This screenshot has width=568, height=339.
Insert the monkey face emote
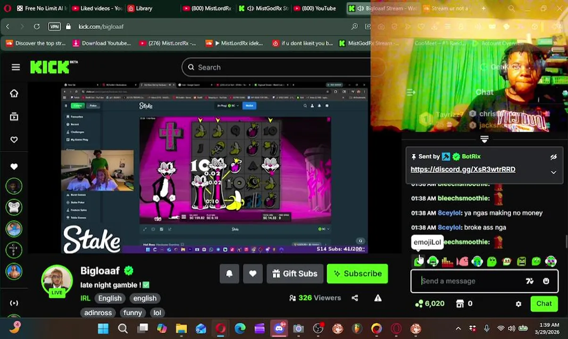(x=507, y=261)
